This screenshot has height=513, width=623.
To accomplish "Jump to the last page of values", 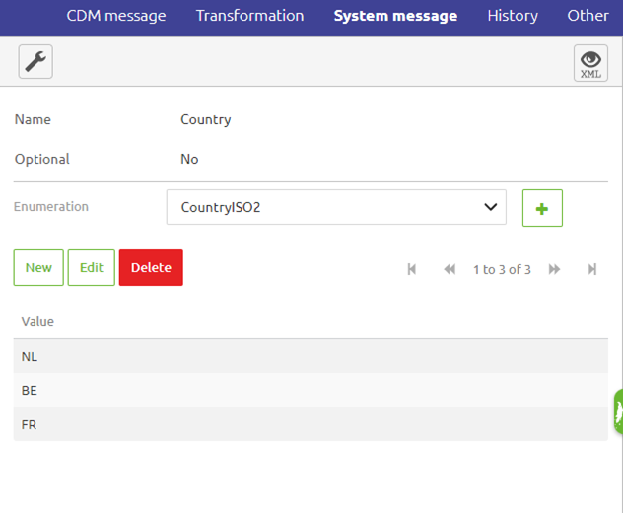I will tap(592, 269).
